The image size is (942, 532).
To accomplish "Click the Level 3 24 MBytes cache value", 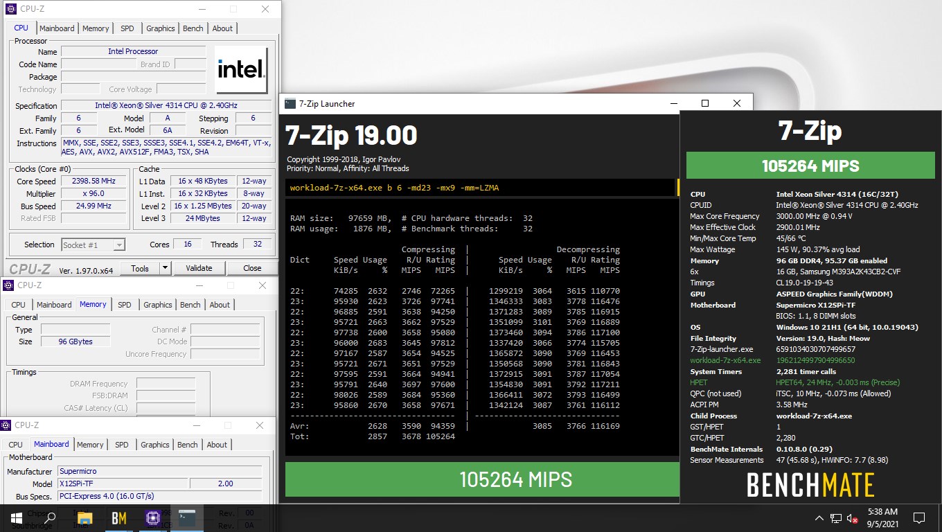I will 203,218.
